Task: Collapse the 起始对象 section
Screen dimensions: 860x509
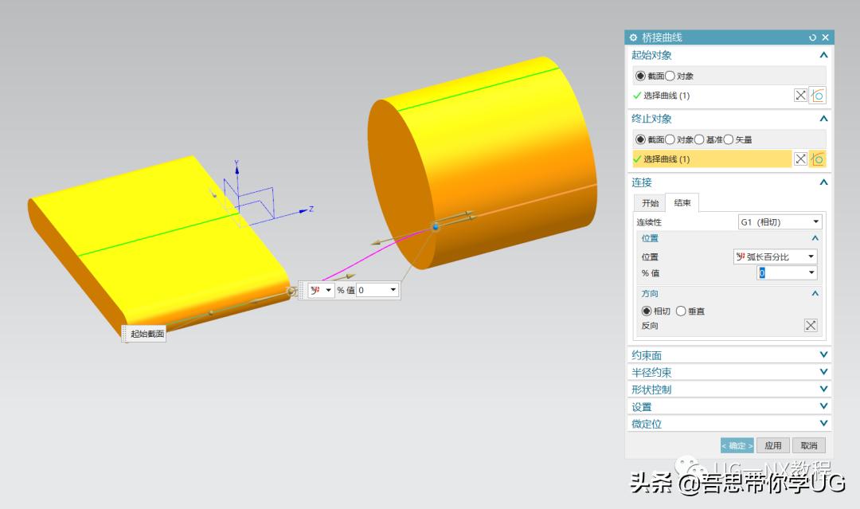Action: [x=823, y=55]
